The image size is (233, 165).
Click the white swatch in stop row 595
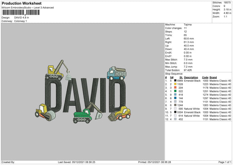[176, 109]
